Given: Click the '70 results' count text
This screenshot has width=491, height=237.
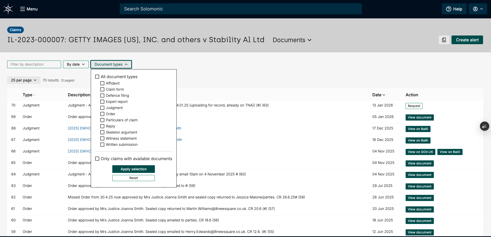Looking at the screenshot, I should coord(51,80).
